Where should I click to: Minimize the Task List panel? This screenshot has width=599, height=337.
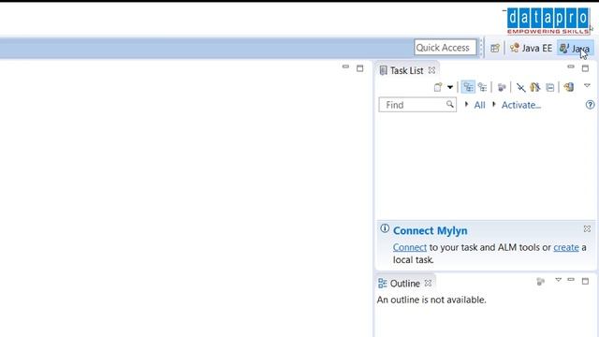[571, 66]
